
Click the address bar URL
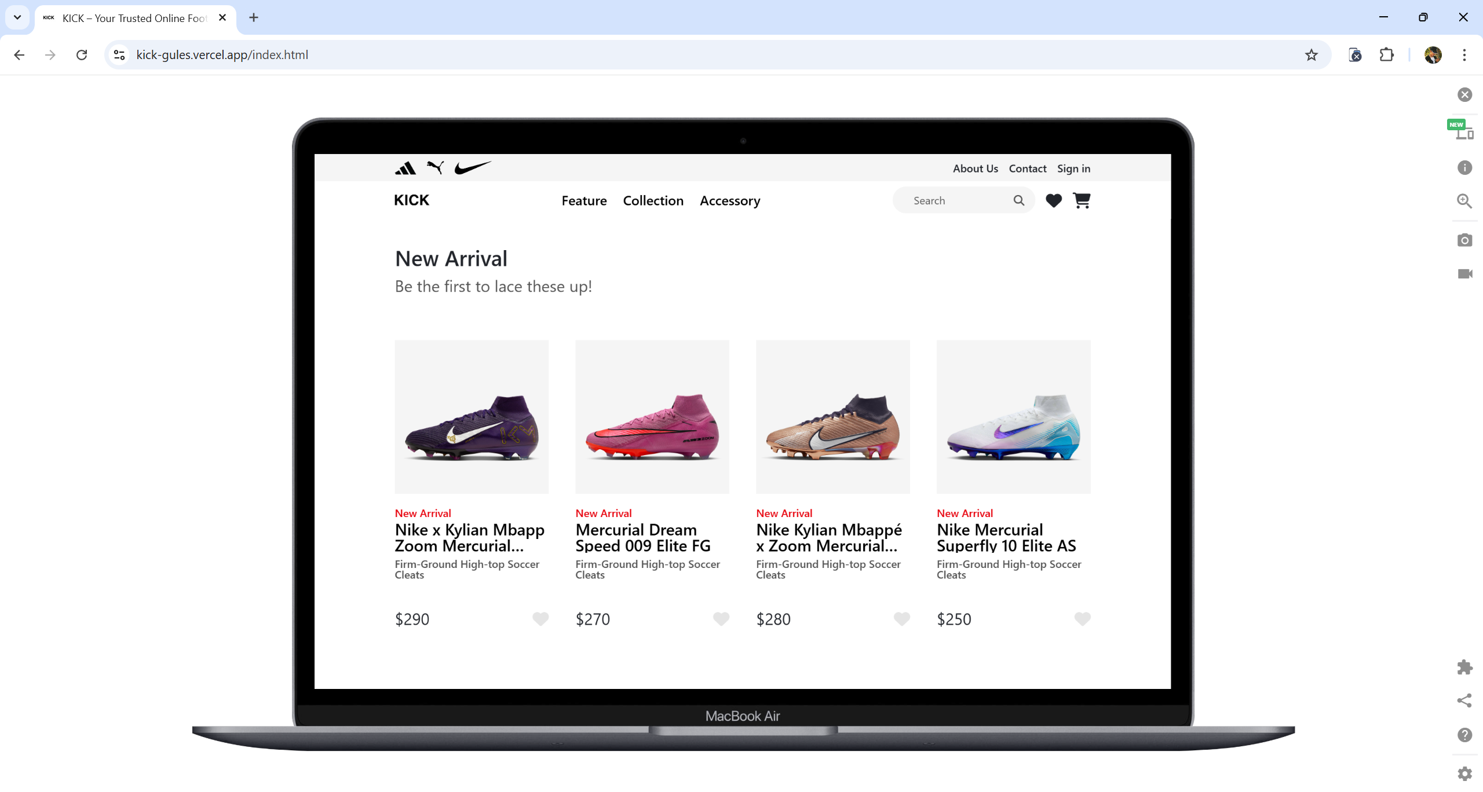pyautogui.click(x=222, y=55)
